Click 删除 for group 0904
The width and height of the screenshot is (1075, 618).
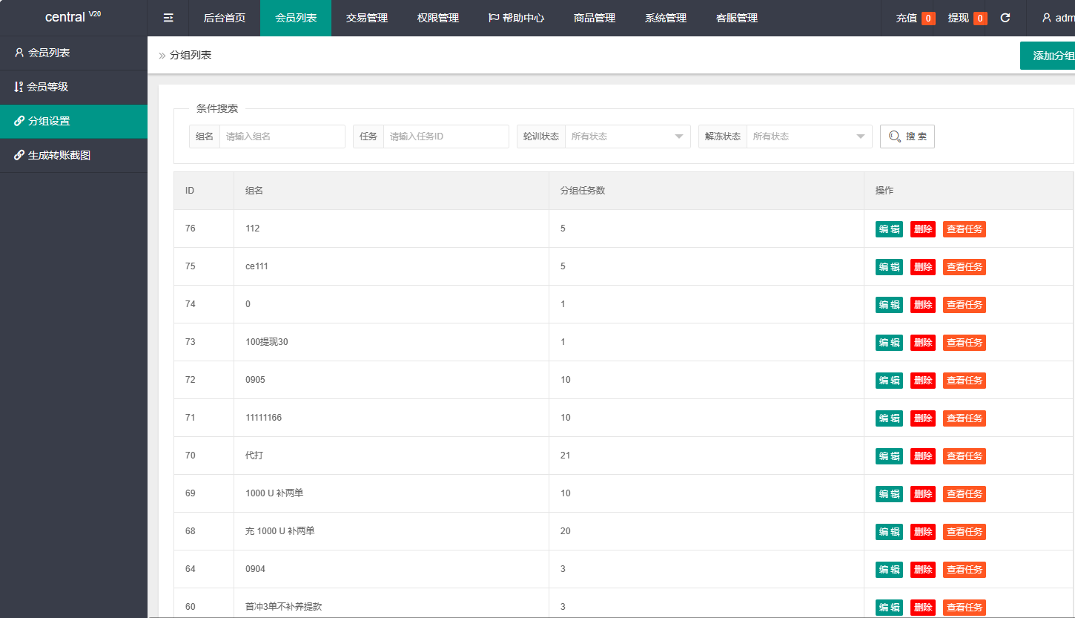(x=923, y=570)
